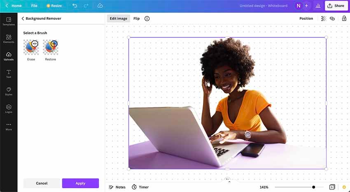Click the Cancel button
The image size is (350, 192).
pos(42,183)
